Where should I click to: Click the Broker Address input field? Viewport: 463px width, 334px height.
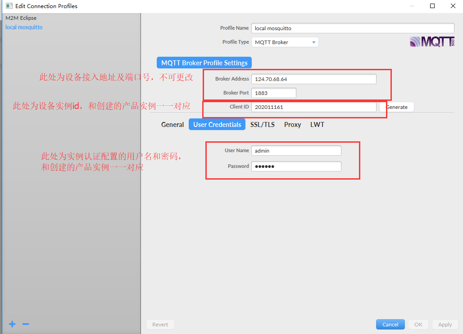(313, 79)
